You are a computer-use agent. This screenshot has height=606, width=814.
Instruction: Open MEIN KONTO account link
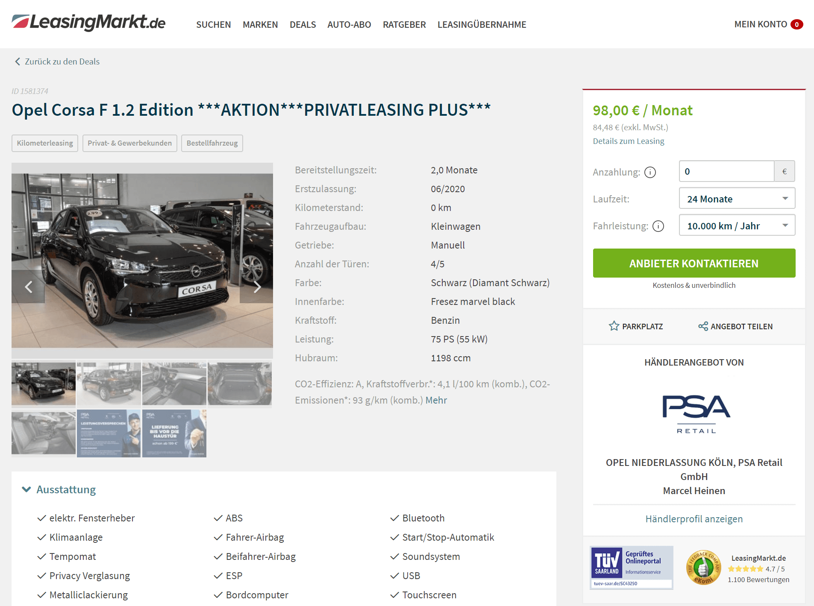tap(761, 24)
